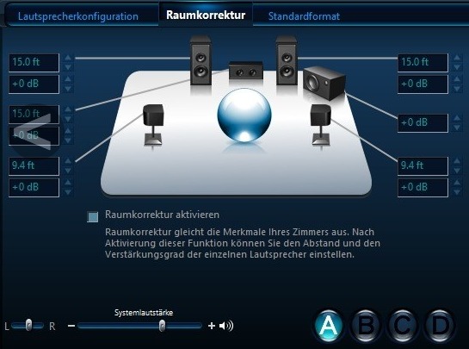This screenshot has width=469, height=349.
Task: Click the Systemlautstärke label
Action: 144,313
